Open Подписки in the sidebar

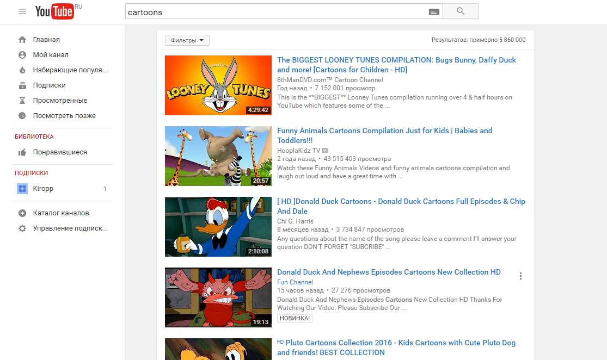click(49, 85)
